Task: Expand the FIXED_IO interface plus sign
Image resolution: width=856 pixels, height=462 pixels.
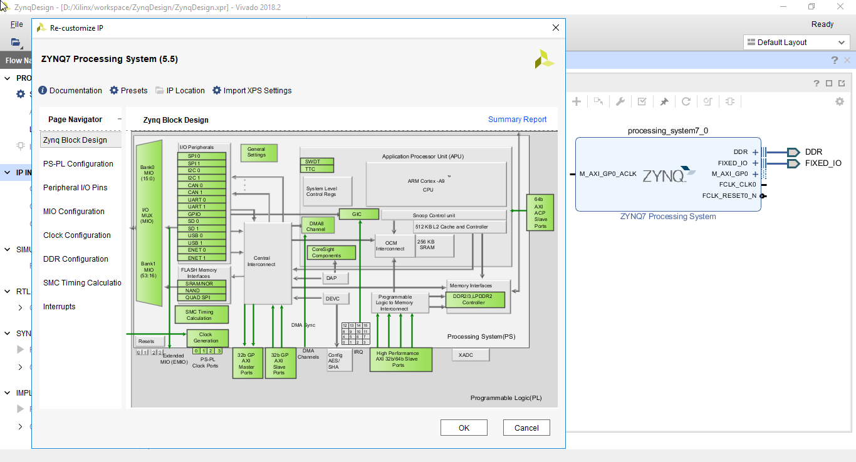Action: click(755, 163)
